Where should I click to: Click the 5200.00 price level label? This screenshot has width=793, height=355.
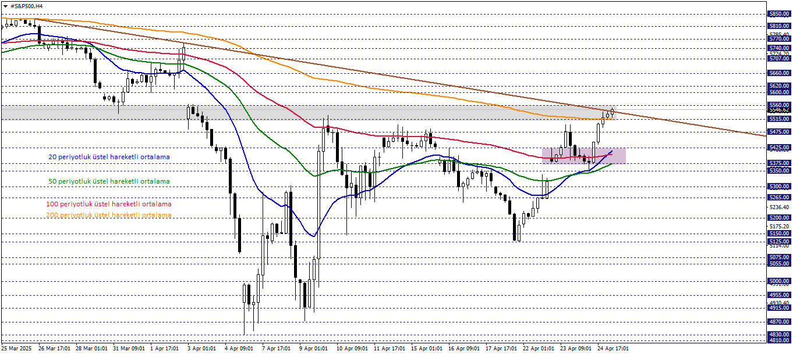(x=779, y=218)
